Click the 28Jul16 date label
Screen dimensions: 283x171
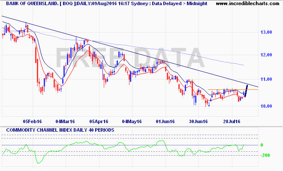point(232,122)
